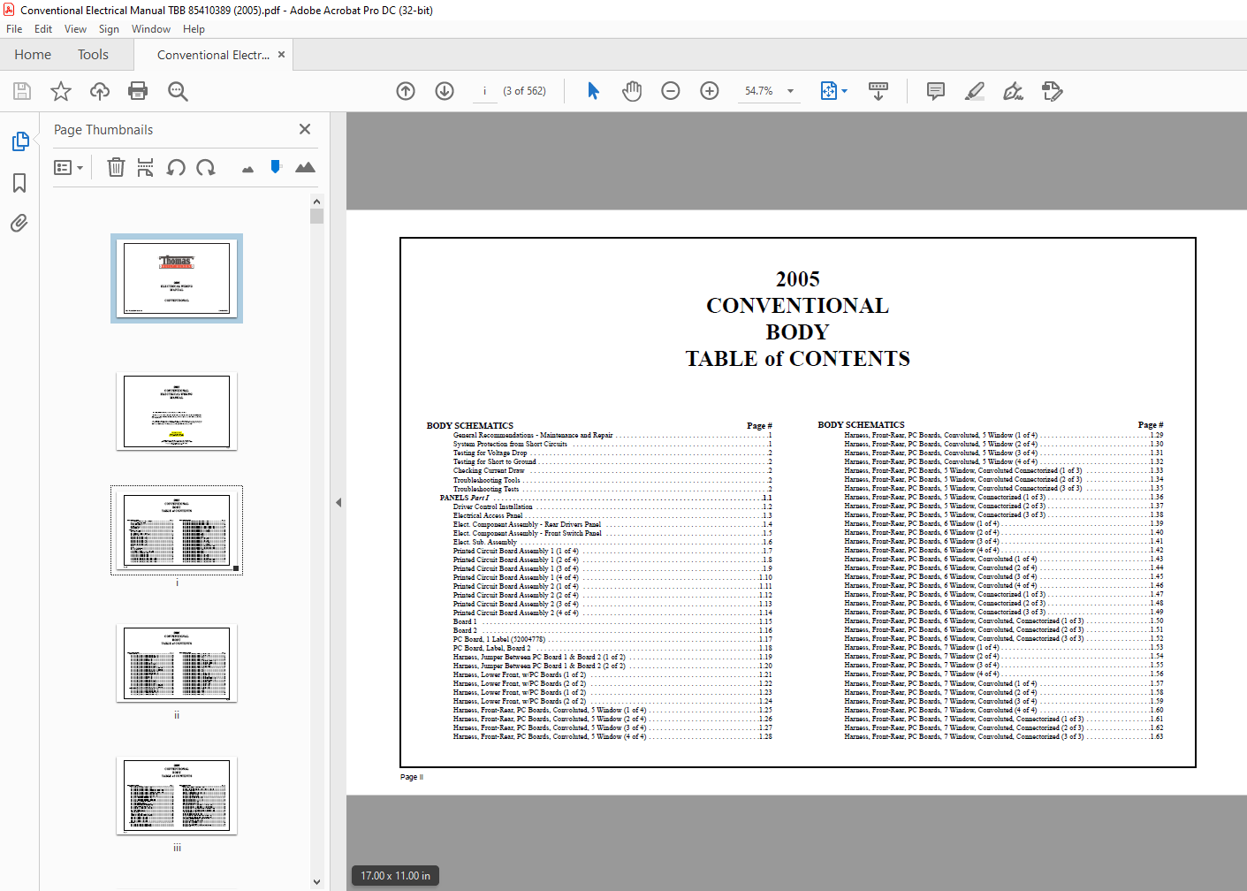This screenshot has height=891, width=1247.
Task: Go to next page arrow
Action: tap(445, 91)
